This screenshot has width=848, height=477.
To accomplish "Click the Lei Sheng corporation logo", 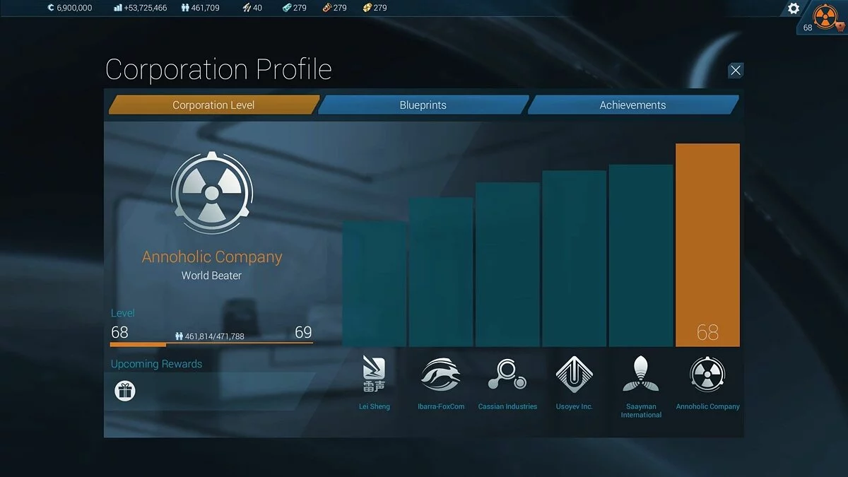I will (x=374, y=375).
